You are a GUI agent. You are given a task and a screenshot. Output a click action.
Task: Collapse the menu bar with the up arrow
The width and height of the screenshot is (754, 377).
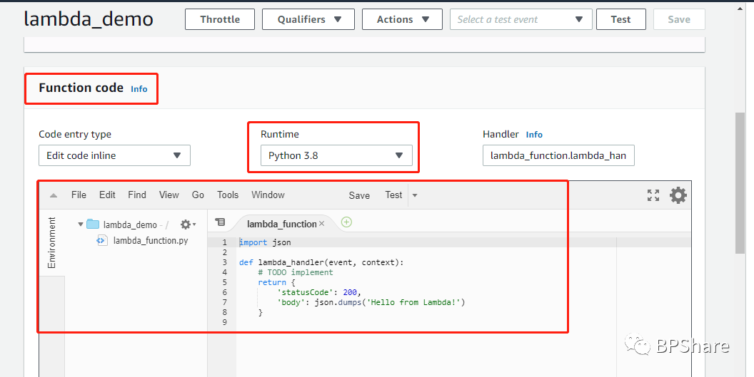pos(54,195)
